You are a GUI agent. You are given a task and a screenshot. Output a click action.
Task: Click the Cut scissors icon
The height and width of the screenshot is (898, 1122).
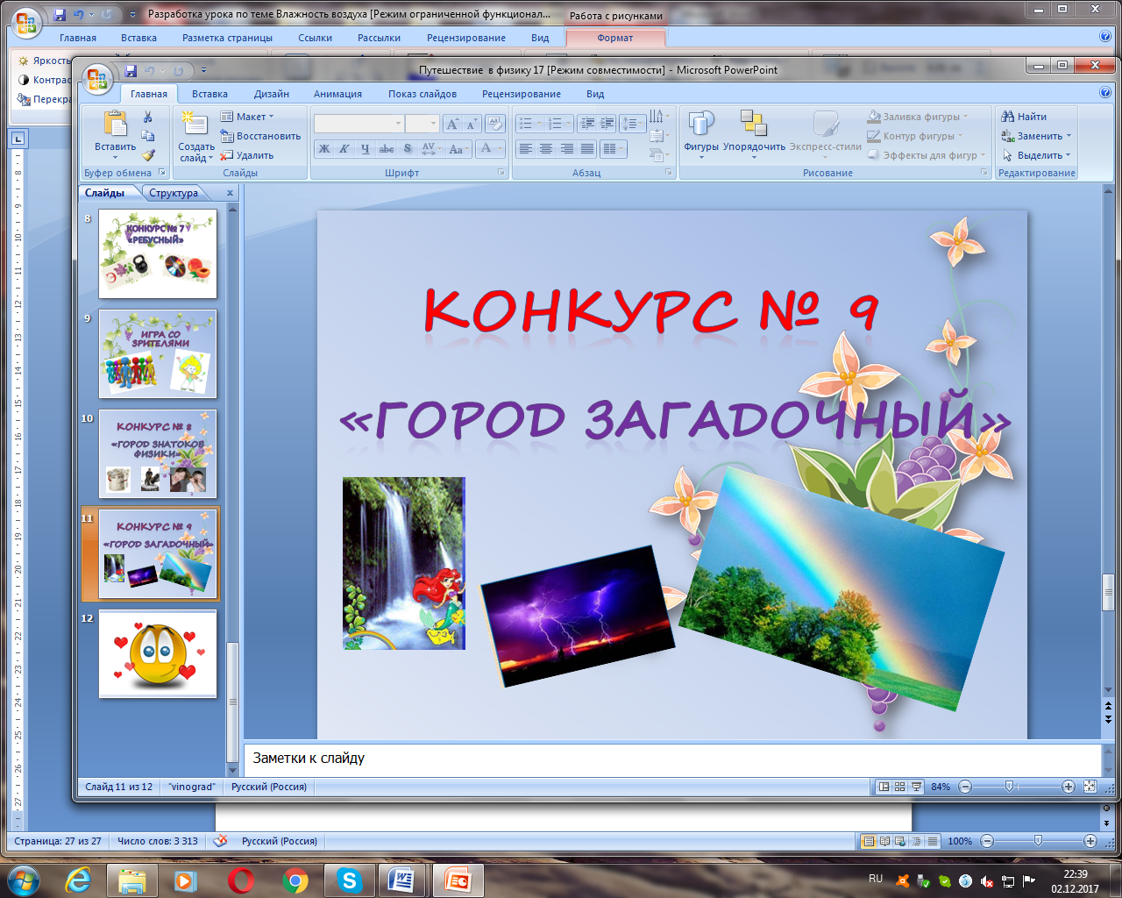click(x=148, y=117)
